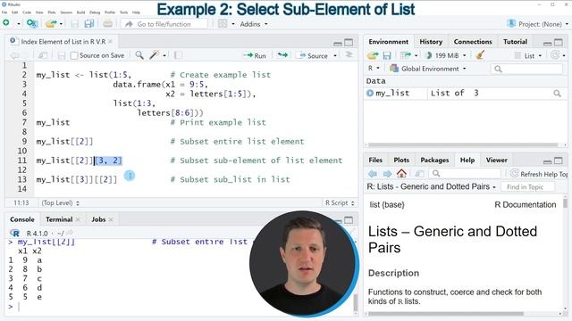Click the Compile Report notebook icon
The height and width of the screenshot is (321, 572).
178,55
